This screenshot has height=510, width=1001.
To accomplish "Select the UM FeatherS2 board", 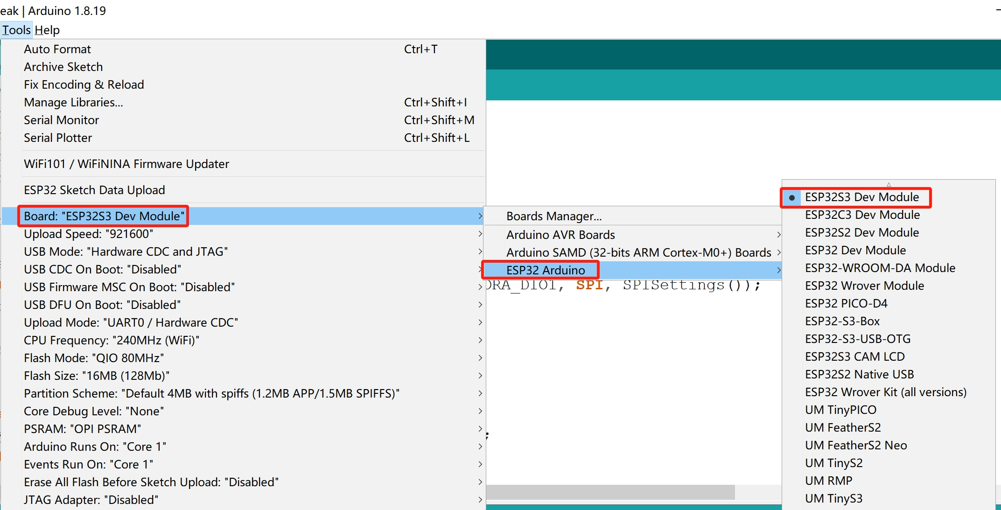I will click(x=889, y=428).
